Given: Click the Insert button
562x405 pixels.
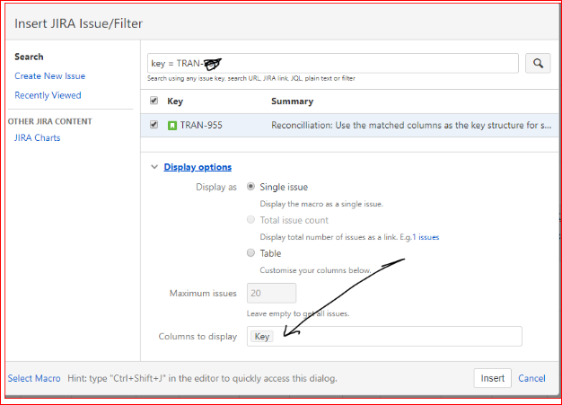Looking at the screenshot, I should pyautogui.click(x=493, y=378).
